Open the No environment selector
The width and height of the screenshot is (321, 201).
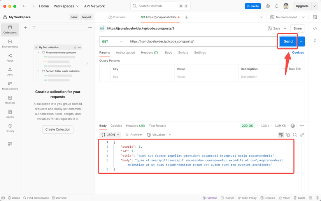coord(288,17)
